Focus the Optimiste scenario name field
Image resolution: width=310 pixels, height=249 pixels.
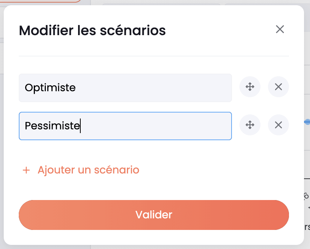click(x=125, y=88)
